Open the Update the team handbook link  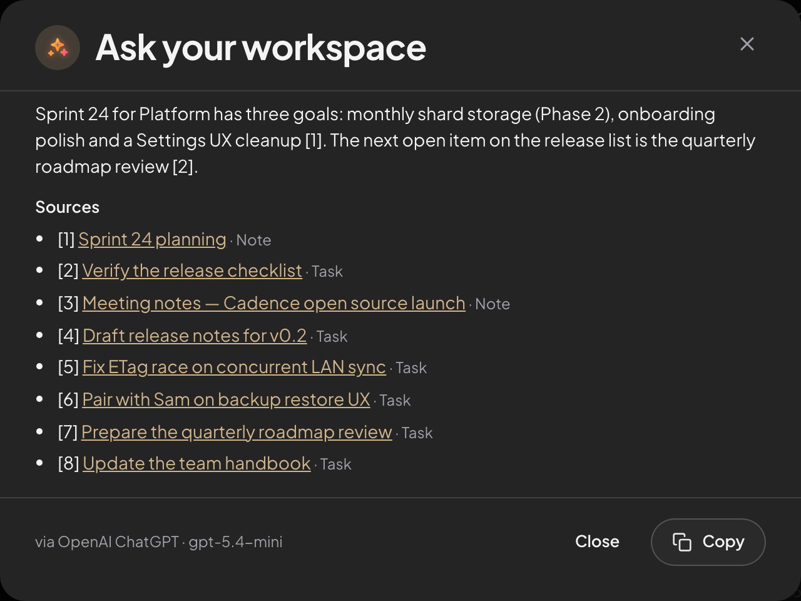click(196, 464)
